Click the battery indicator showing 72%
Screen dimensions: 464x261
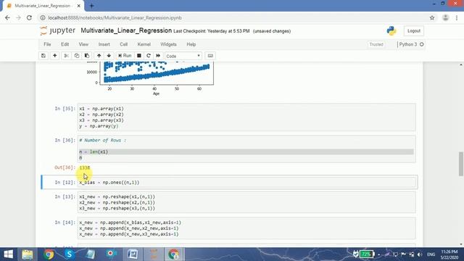366,254
